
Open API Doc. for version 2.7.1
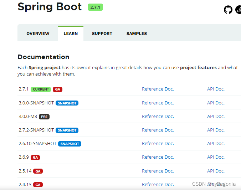tap(216, 89)
